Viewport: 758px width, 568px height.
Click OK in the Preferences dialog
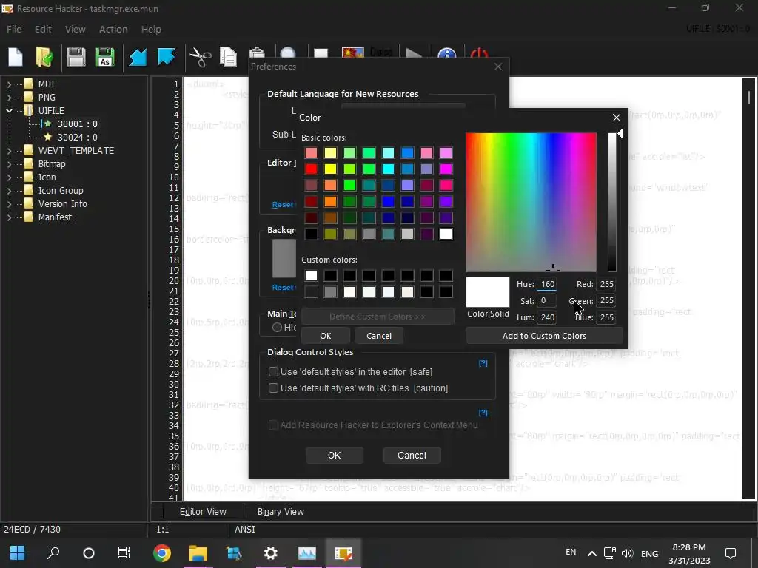334,455
